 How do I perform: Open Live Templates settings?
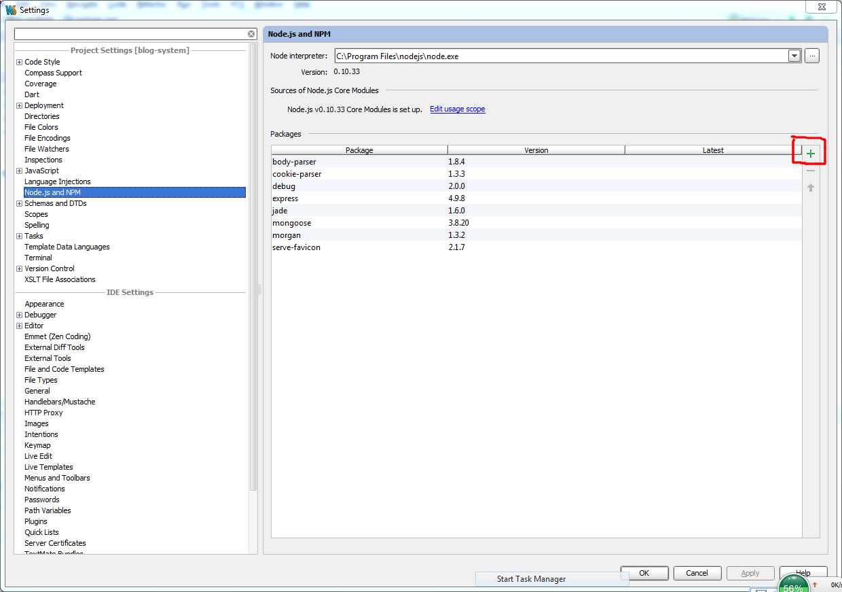click(49, 467)
